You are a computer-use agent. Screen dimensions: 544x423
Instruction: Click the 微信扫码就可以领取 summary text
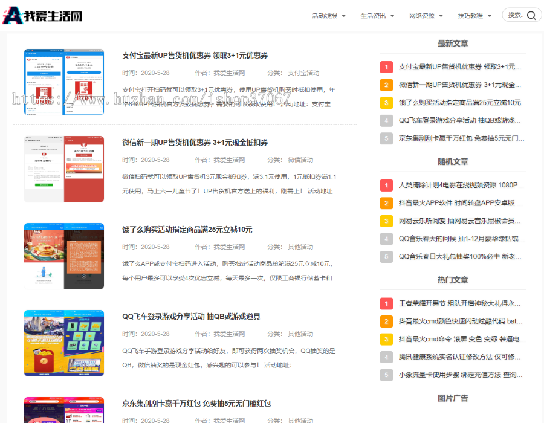pyautogui.click(x=230, y=184)
